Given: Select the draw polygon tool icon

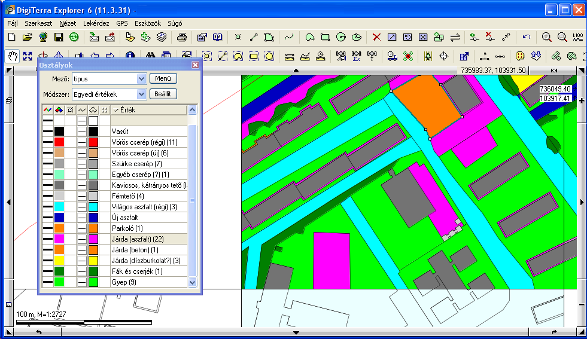Looking at the screenshot, I should (x=269, y=37).
